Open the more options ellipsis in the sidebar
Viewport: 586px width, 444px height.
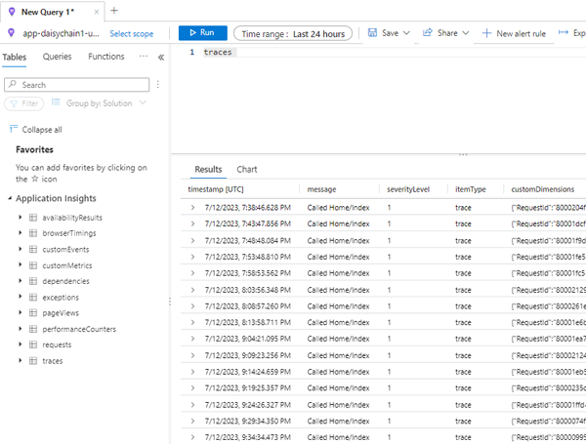[143, 58]
